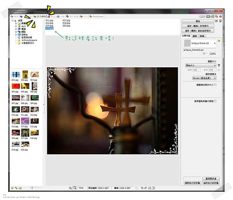Click the copy icon beside the help icon
This screenshot has height=200, width=233.
pos(217,16)
